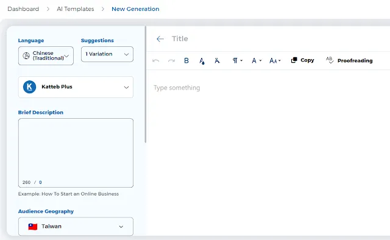Click the 'Example: How To Start an Online Business' hint
Screen dimensions: 390x240
coord(68,194)
